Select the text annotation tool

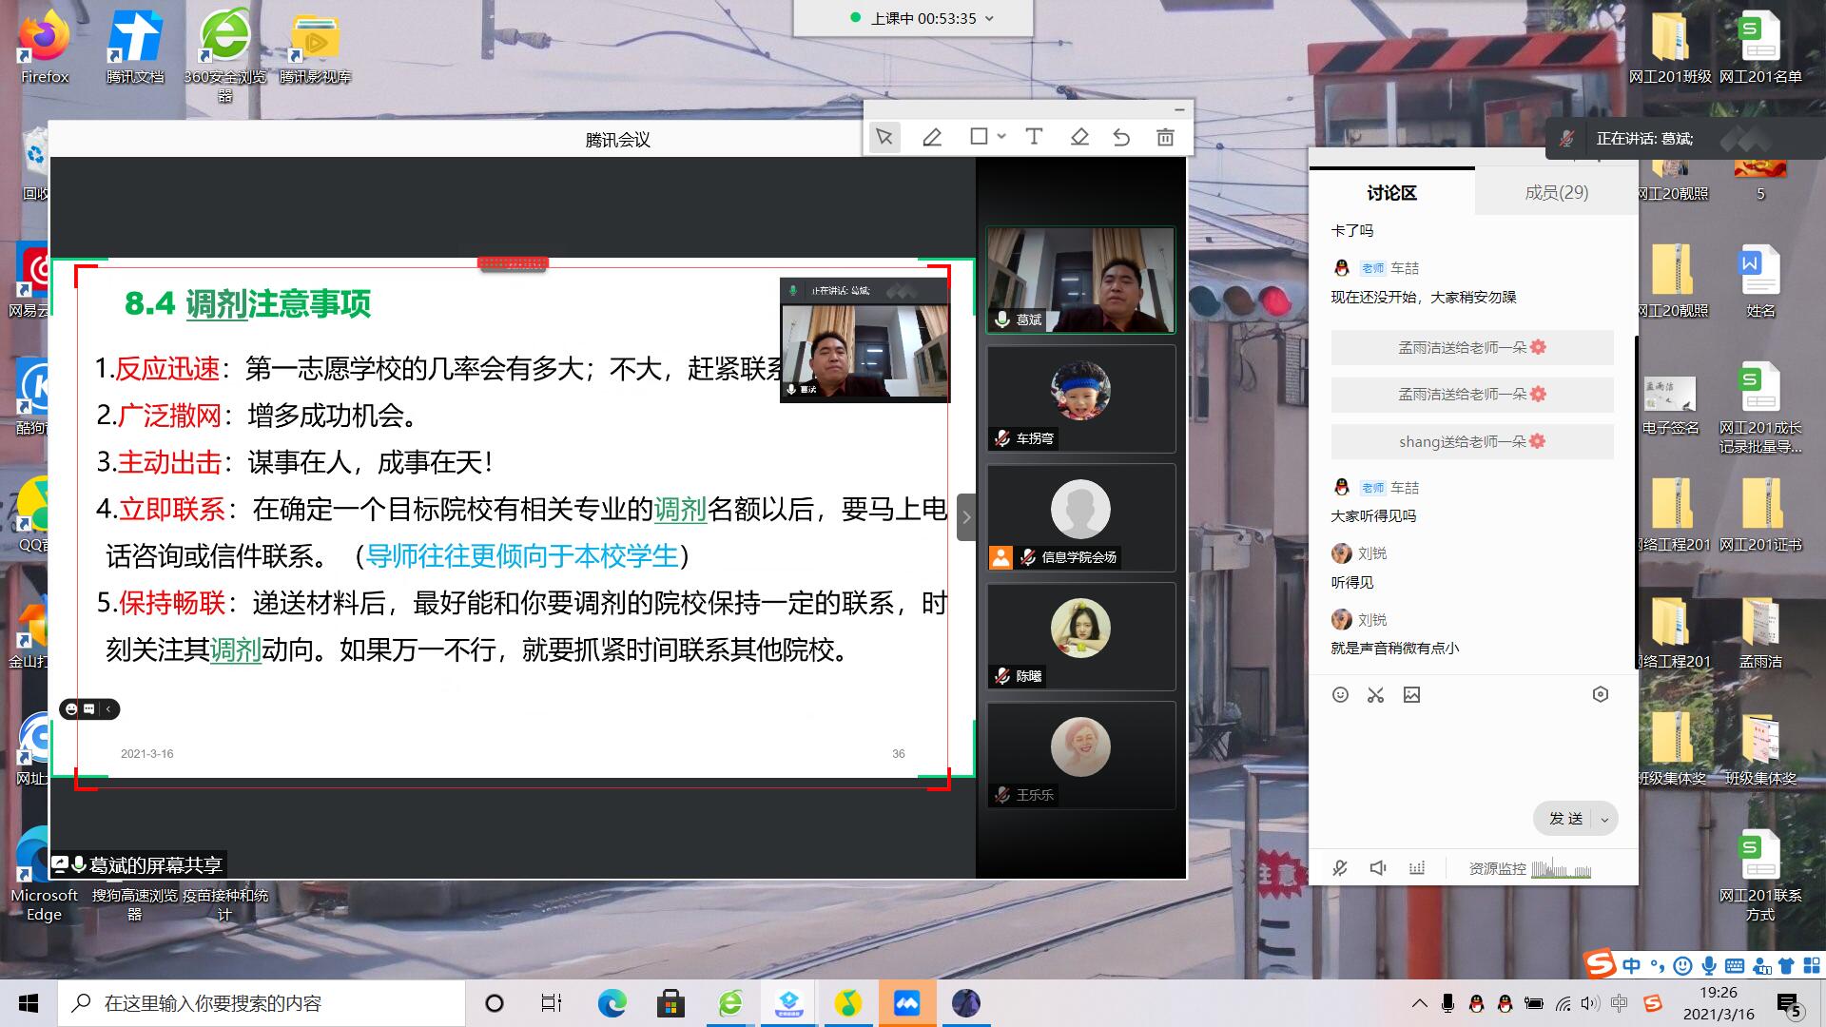coord(1034,137)
